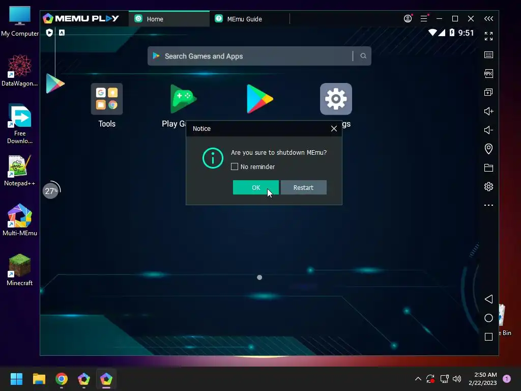
Task: Install an APK via APK icon
Action: click(x=488, y=73)
